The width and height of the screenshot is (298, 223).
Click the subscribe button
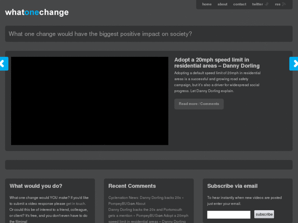click(x=264, y=214)
